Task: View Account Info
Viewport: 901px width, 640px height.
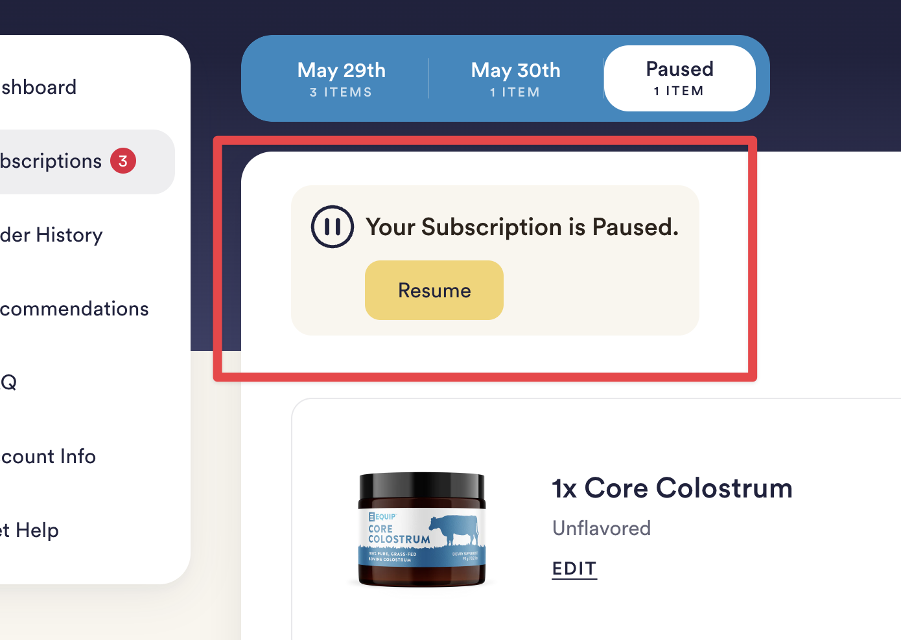Action: (48, 456)
